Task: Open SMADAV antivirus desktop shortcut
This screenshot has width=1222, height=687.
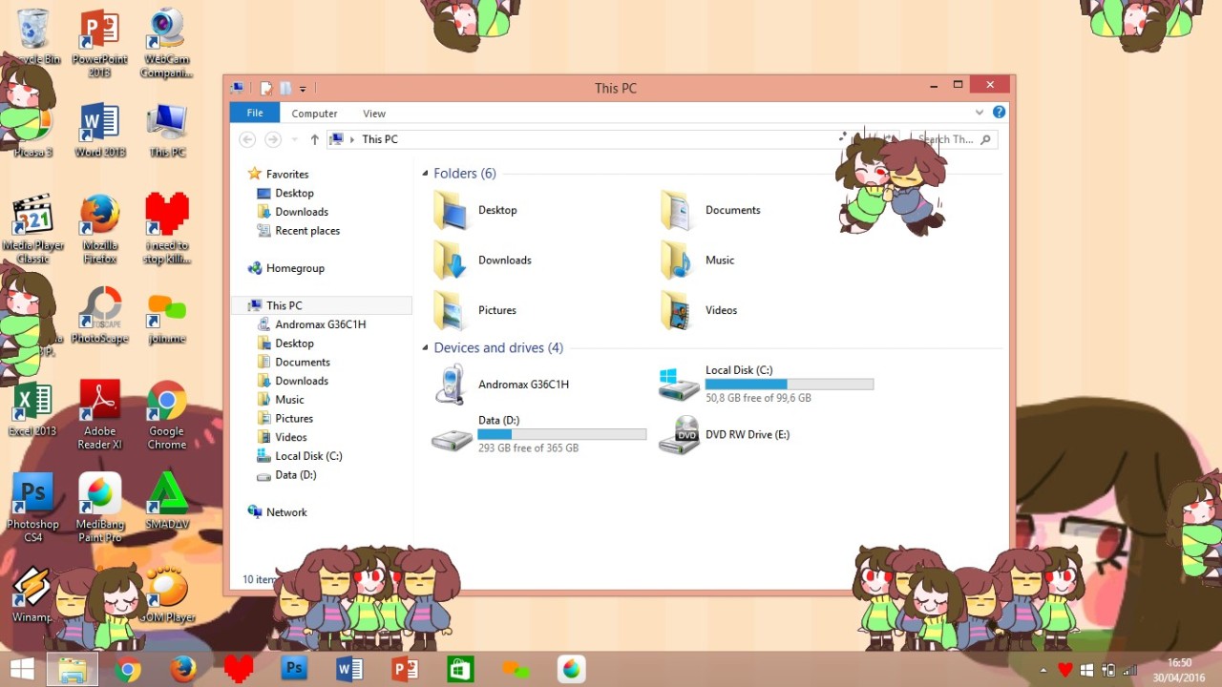Action: pyautogui.click(x=167, y=501)
